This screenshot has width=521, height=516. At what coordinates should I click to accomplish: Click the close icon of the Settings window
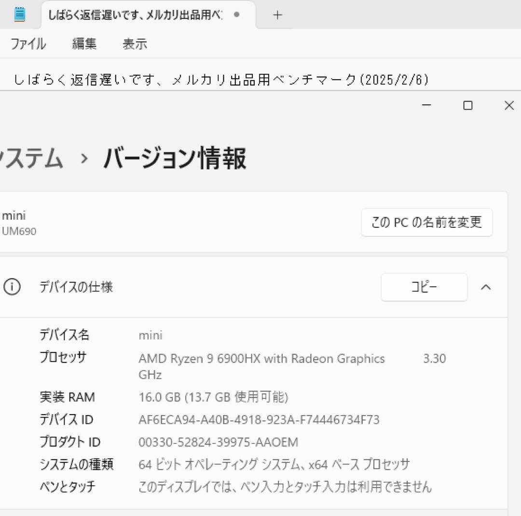coord(509,105)
